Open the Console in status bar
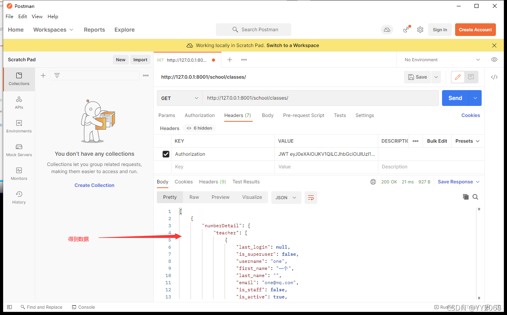Viewport: 507px width, 315px height. tap(84, 307)
